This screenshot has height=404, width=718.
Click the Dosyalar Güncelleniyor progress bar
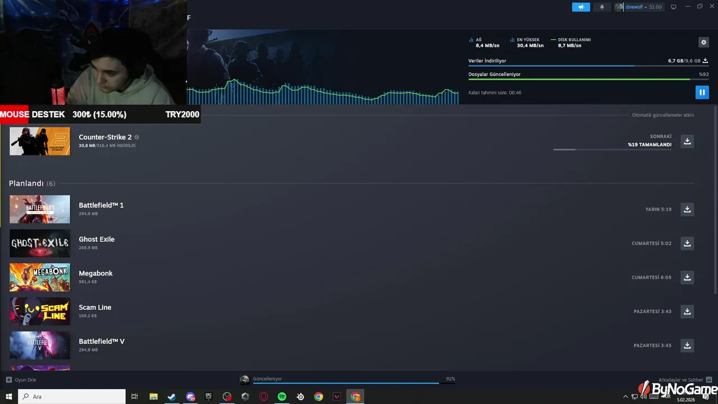(x=588, y=79)
